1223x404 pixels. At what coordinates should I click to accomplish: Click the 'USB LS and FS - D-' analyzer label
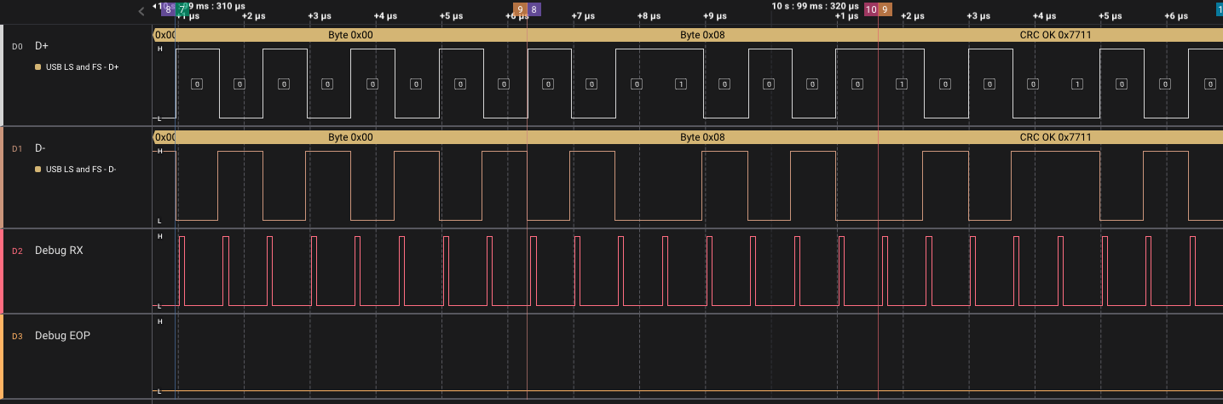click(81, 169)
